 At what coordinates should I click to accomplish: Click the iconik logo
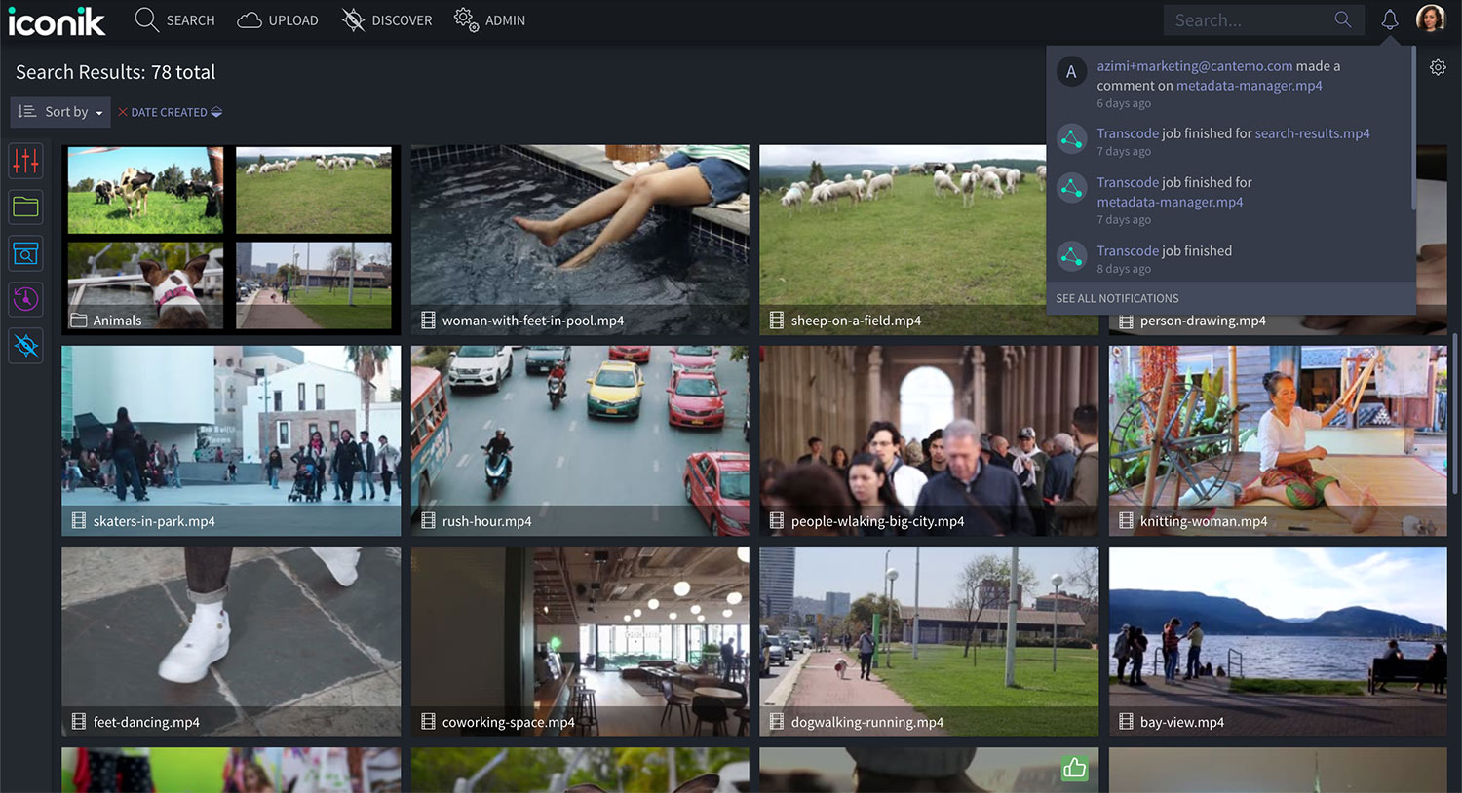(57, 20)
